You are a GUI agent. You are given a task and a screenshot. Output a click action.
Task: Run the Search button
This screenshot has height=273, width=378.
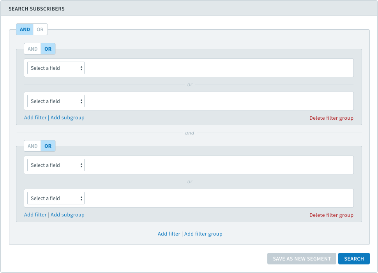[x=354, y=259]
